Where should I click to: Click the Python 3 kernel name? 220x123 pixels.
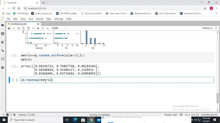pos(207,28)
